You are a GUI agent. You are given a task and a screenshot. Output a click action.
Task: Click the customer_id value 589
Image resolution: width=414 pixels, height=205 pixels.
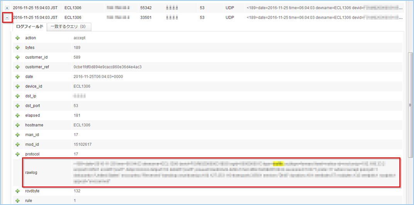click(77, 57)
